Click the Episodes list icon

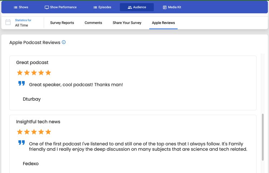pos(95,7)
